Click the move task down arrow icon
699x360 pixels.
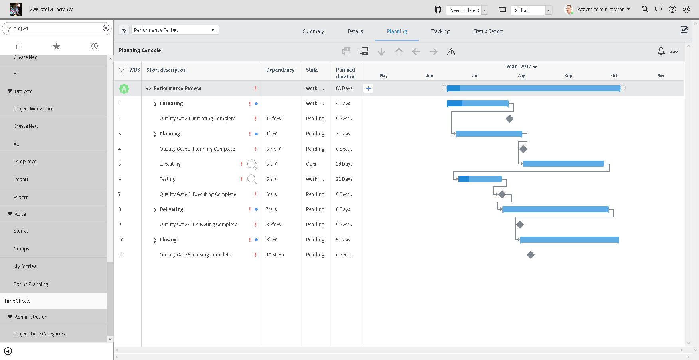(381, 51)
